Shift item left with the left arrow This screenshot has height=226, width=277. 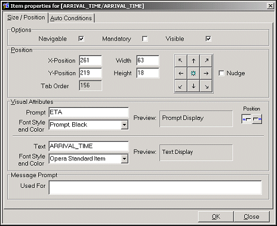[x=181, y=73]
